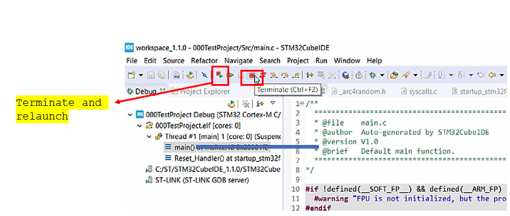Click the Next Annotation arrow icon

point(441,75)
